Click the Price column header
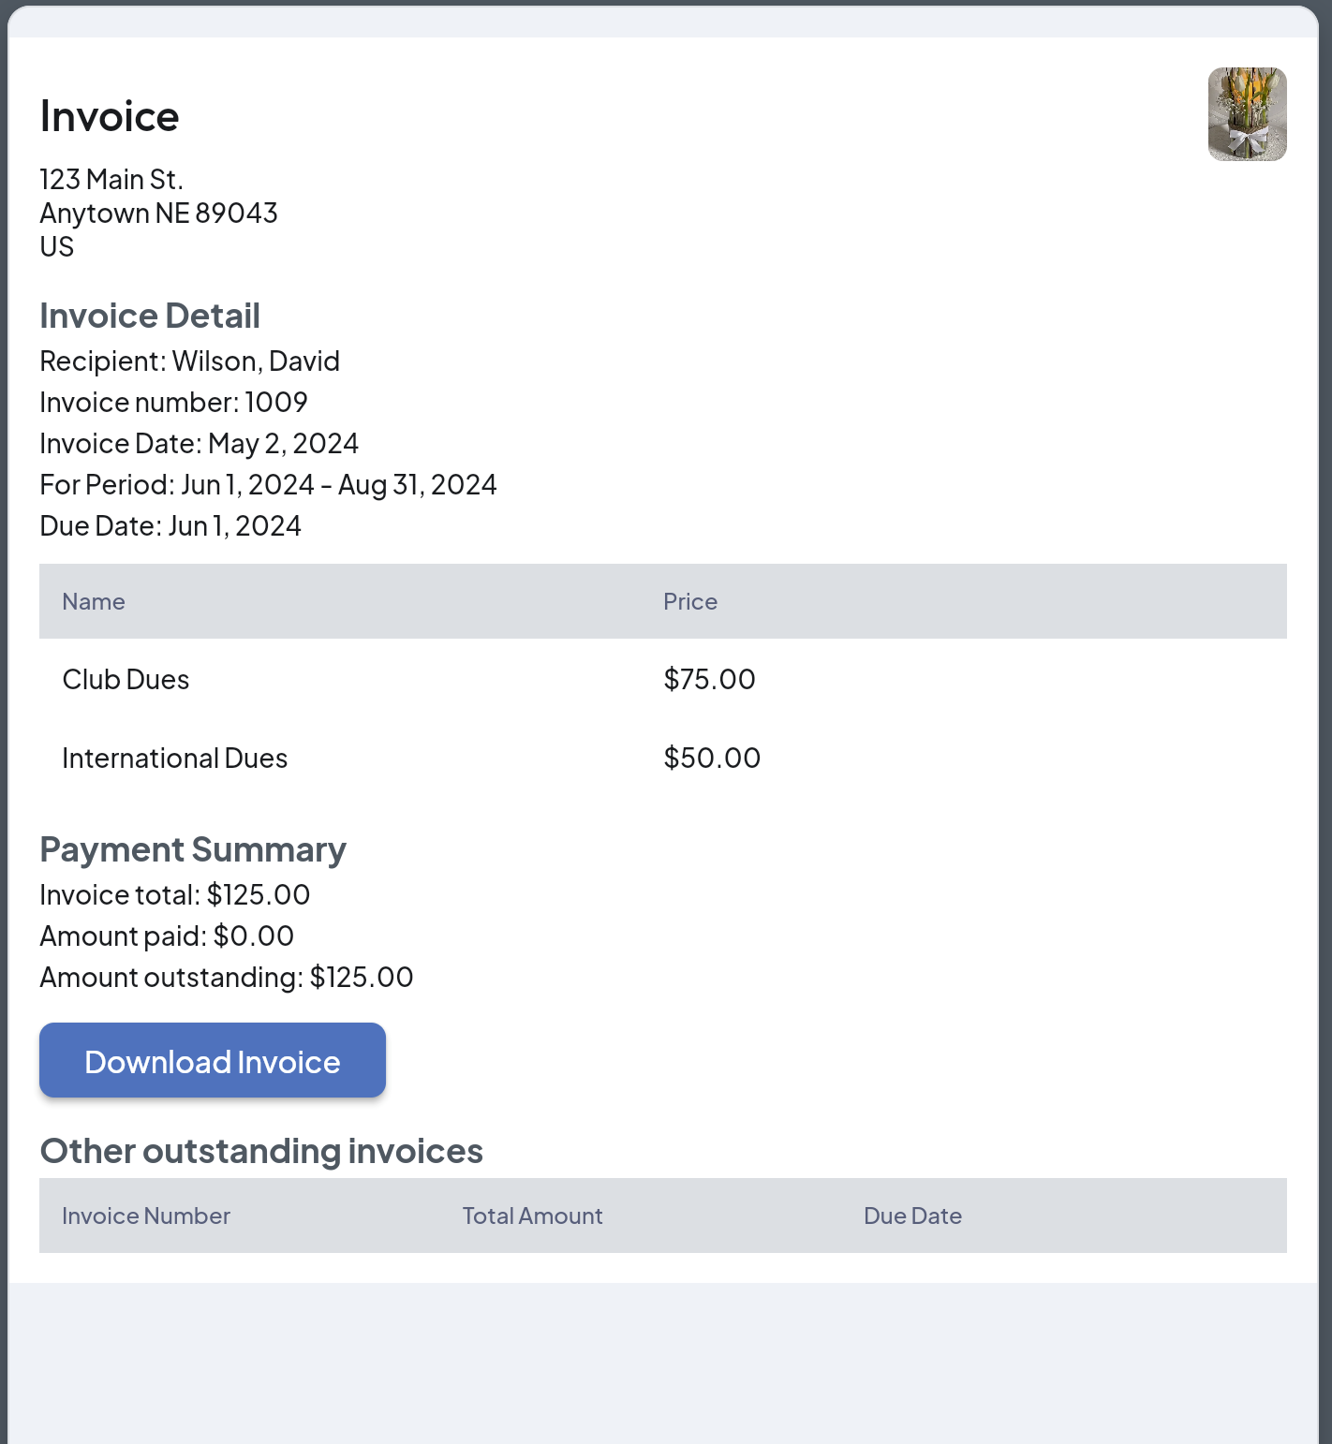1332x1444 pixels. click(690, 601)
